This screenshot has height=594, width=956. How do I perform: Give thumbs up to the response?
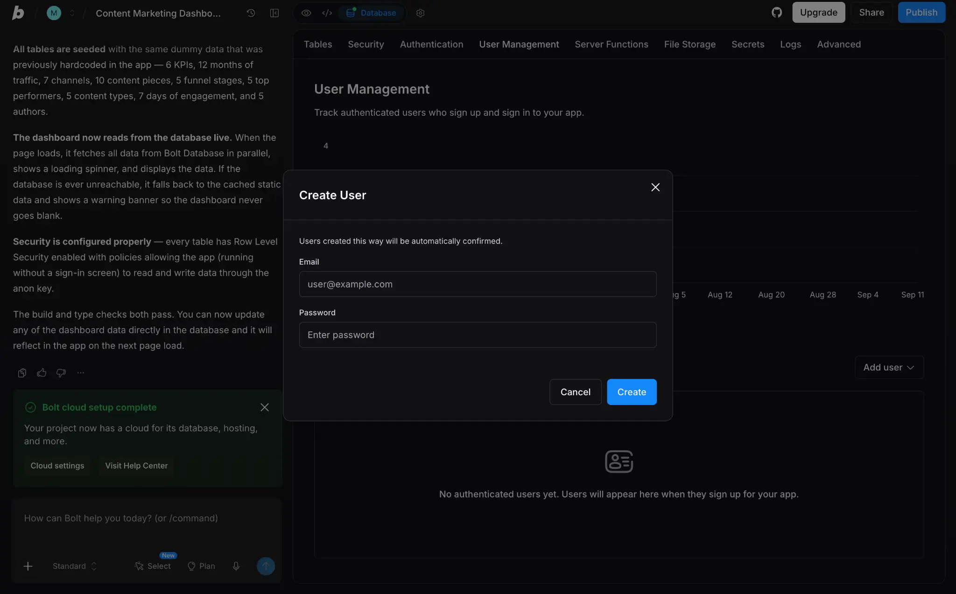42,373
